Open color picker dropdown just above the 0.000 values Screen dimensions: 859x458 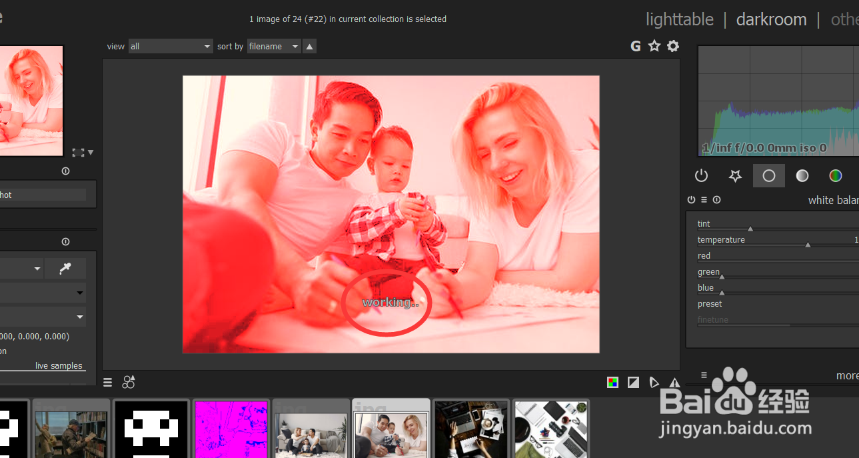(x=43, y=316)
